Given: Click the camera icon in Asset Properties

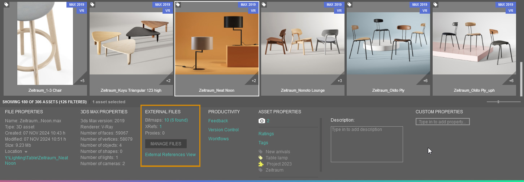Looking at the screenshot, I should 262,121.
